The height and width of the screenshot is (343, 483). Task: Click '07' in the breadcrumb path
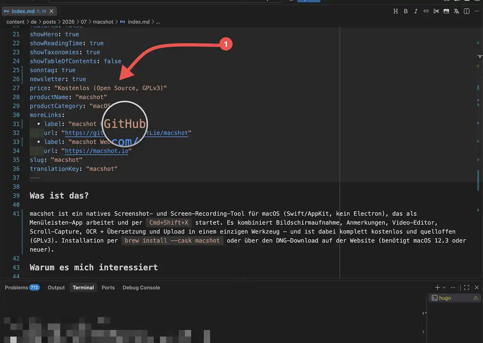click(x=84, y=22)
